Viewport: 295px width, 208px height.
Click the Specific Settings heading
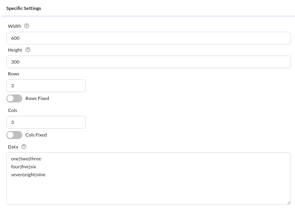(24, 8)
